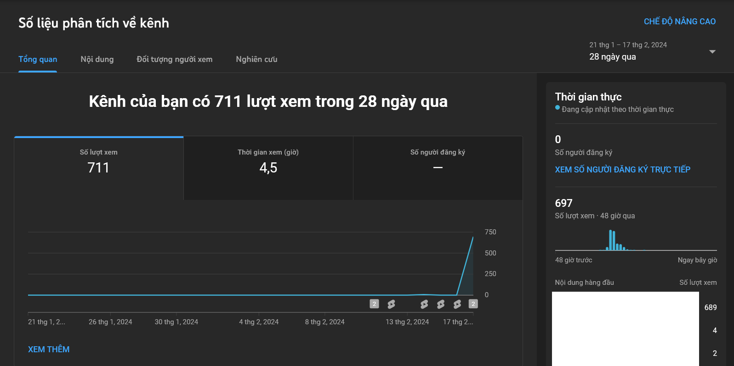This screenshot has width=734, height=366.
Task: Show the Thời gian xem (giờ) metric chart
Action: [268, 168]
